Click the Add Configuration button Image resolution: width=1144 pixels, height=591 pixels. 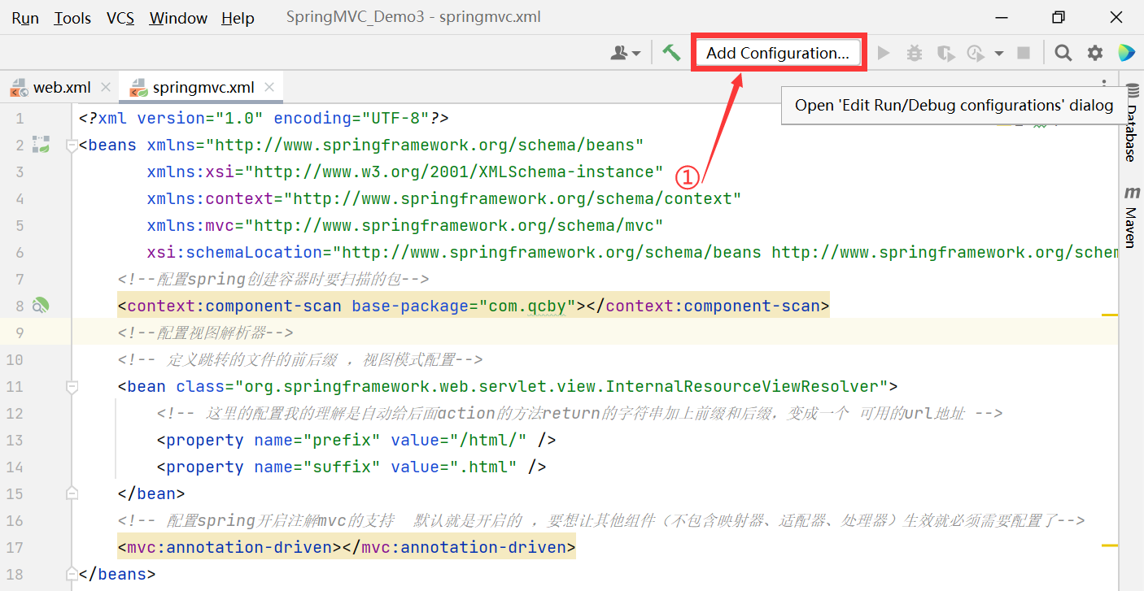(777, 52)
